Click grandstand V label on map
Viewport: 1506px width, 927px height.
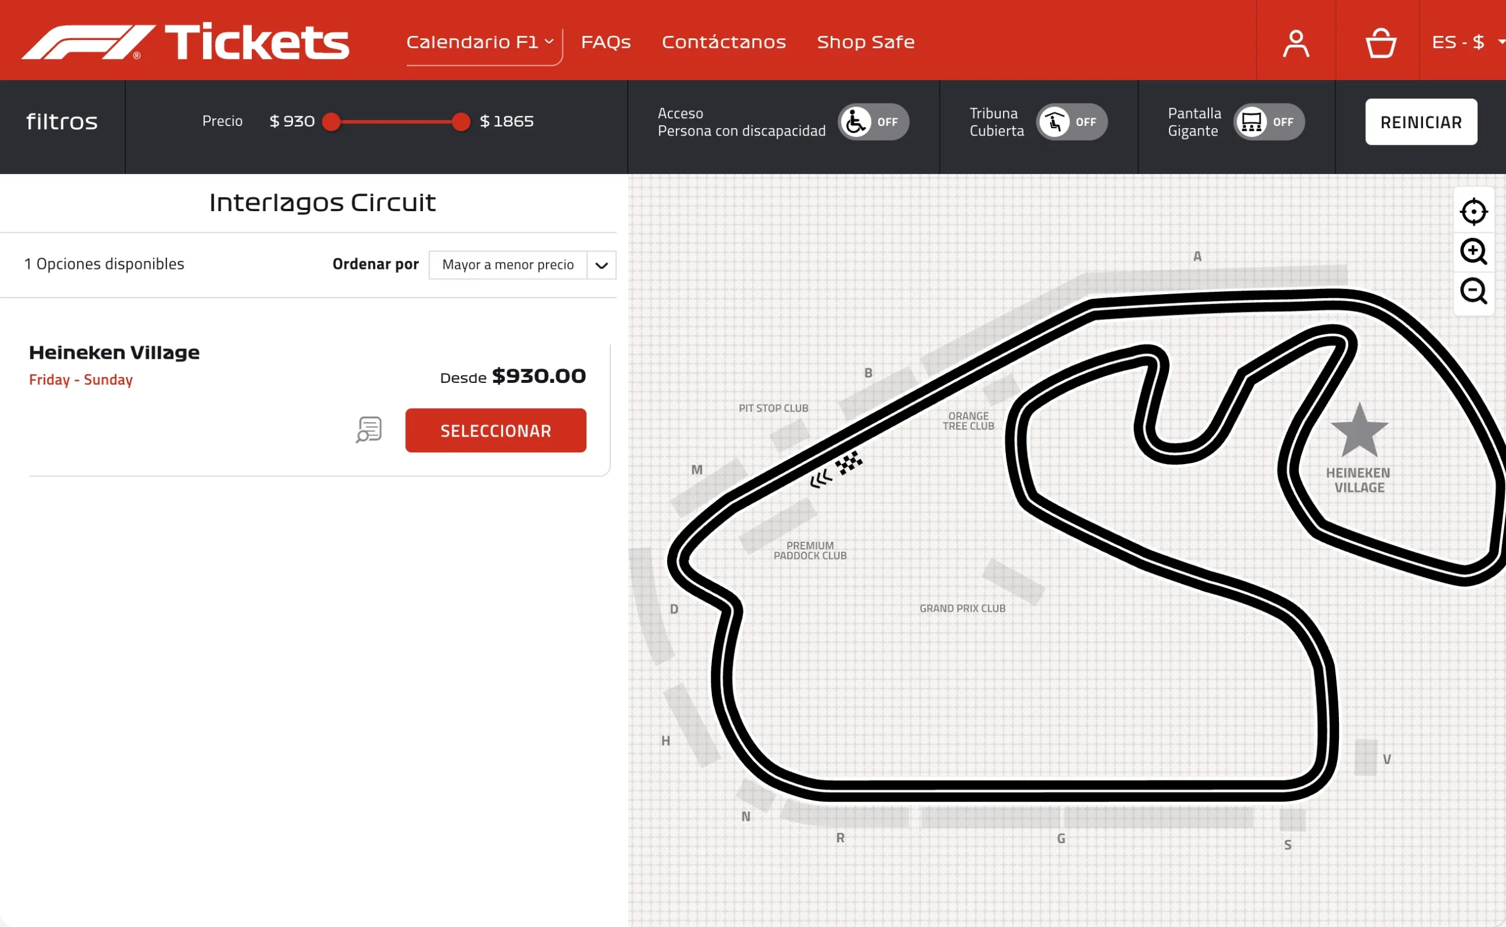[x=1387, y=759]
